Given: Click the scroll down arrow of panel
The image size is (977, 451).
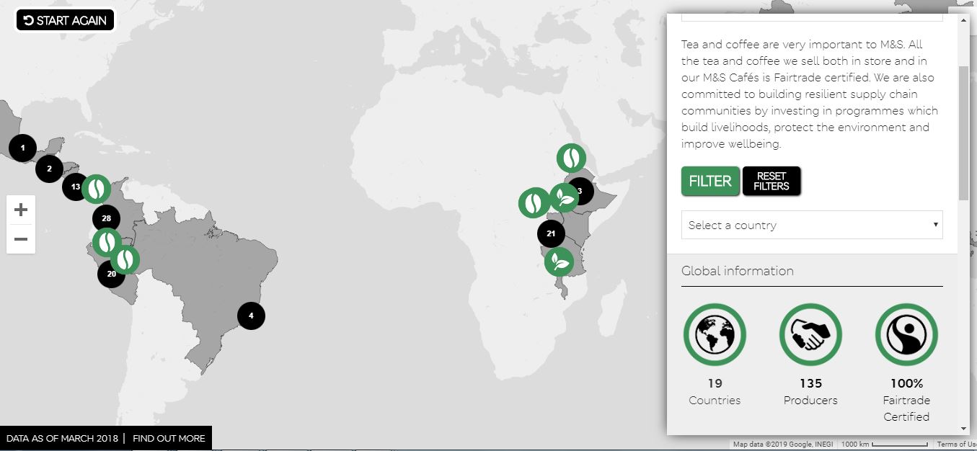Looking at the screenshot, I should 963,429.
